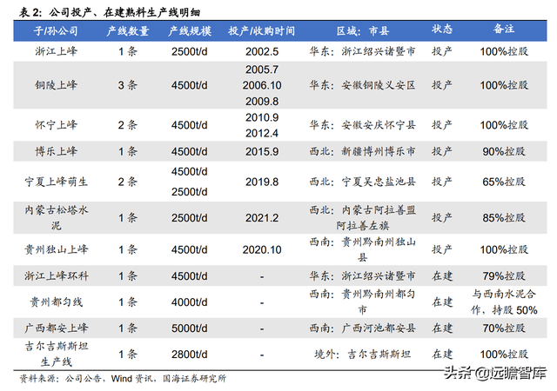
Task: Click the 65%控股 remark cell
Action: click(x=504, y=182)
